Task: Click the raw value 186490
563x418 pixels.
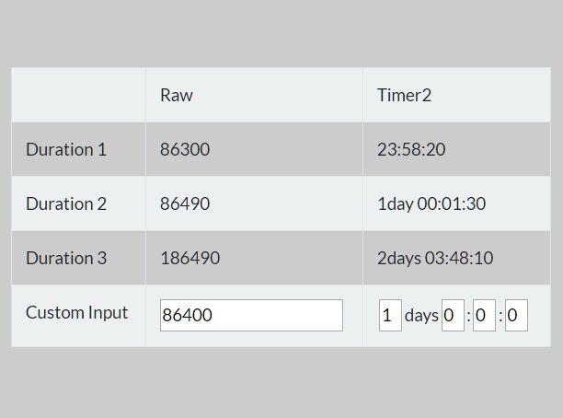Action: (190, 258)
